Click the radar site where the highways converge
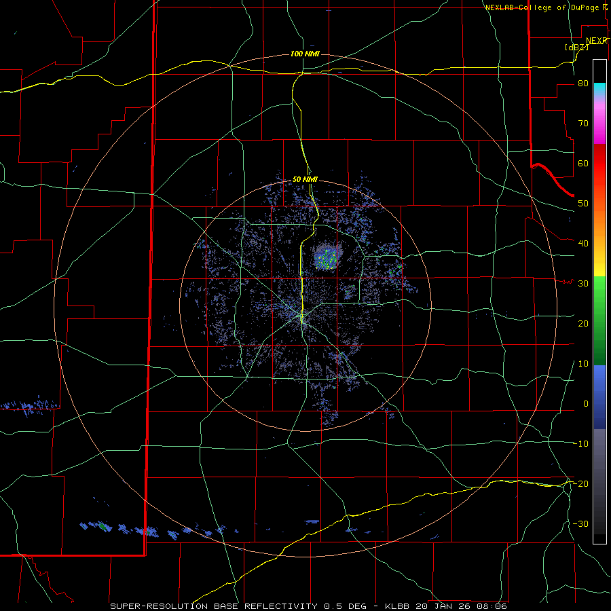Image resolution: width=611 pixels, height=611 pixels. (x=302, y=316)
